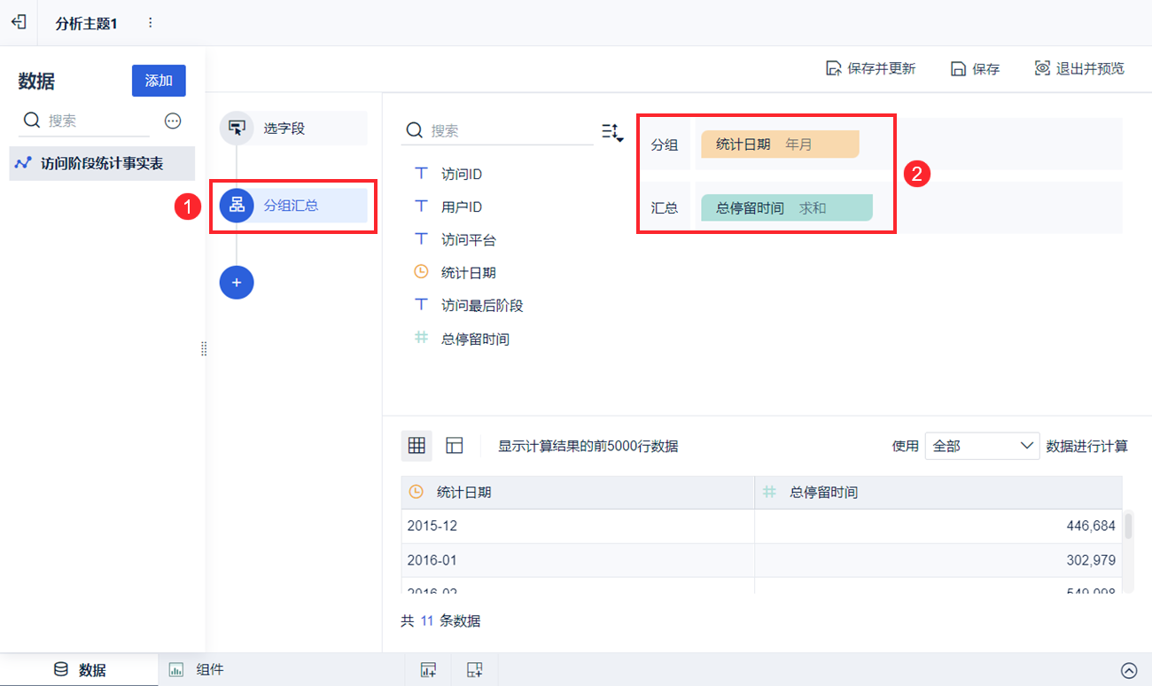
Task: Click 保存并更新 button
Action: pos(870,68)
